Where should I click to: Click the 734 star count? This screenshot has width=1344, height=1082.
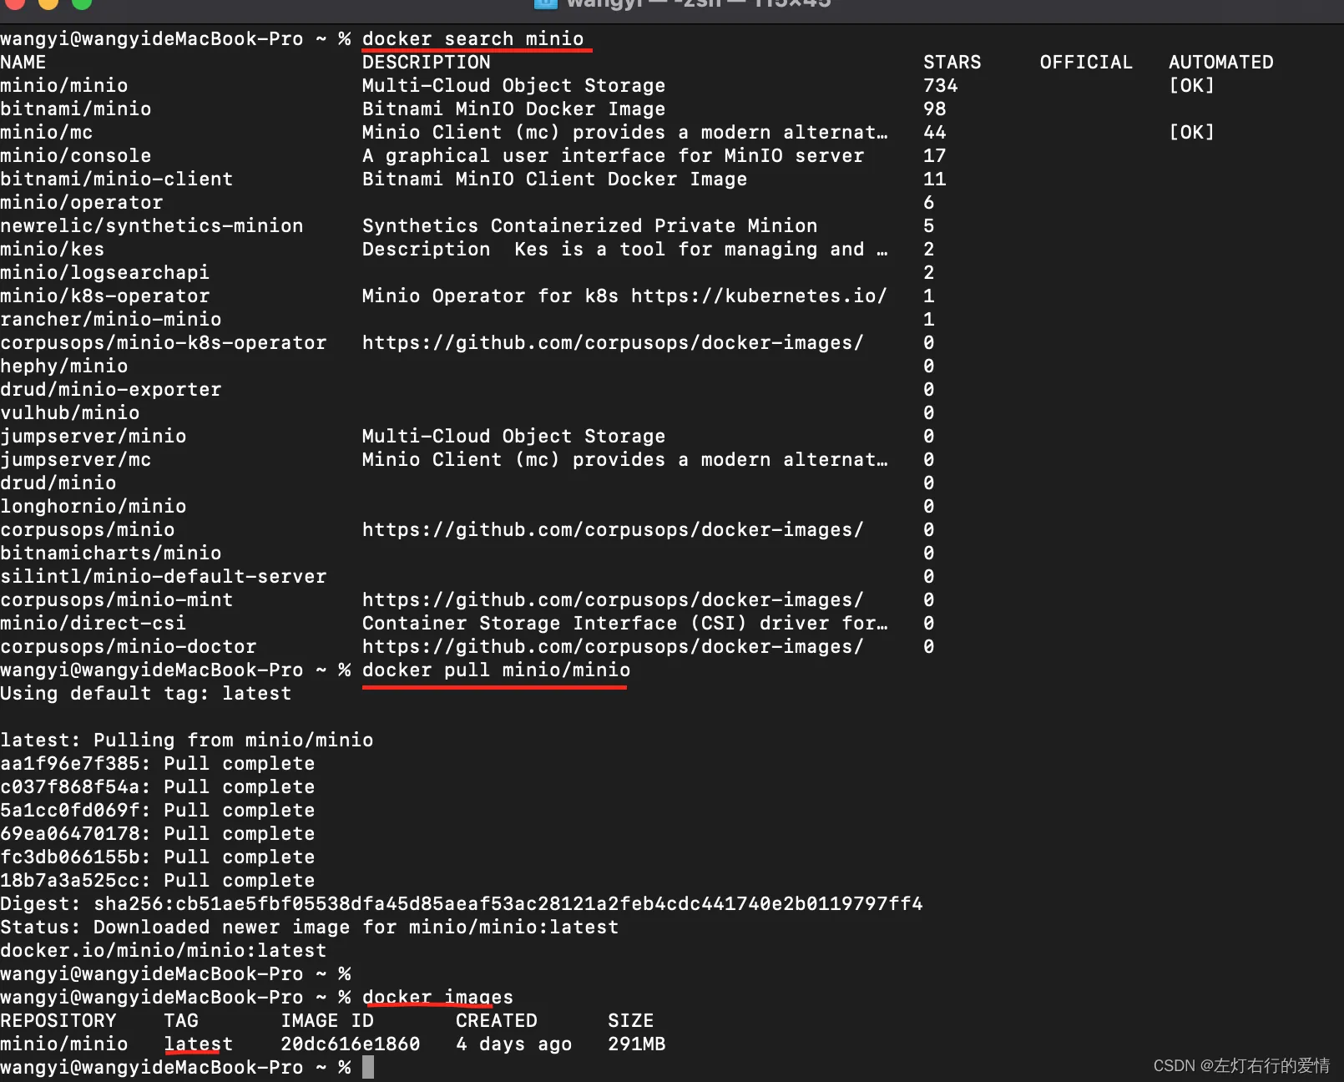tap(940, 85)
